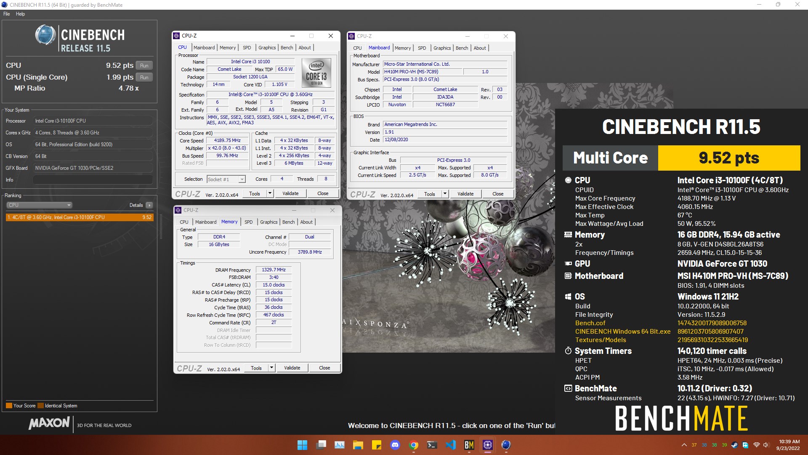Open the File menu in Cinebench
This screenshot has height=455, width=808.
[x=7, y=14]
